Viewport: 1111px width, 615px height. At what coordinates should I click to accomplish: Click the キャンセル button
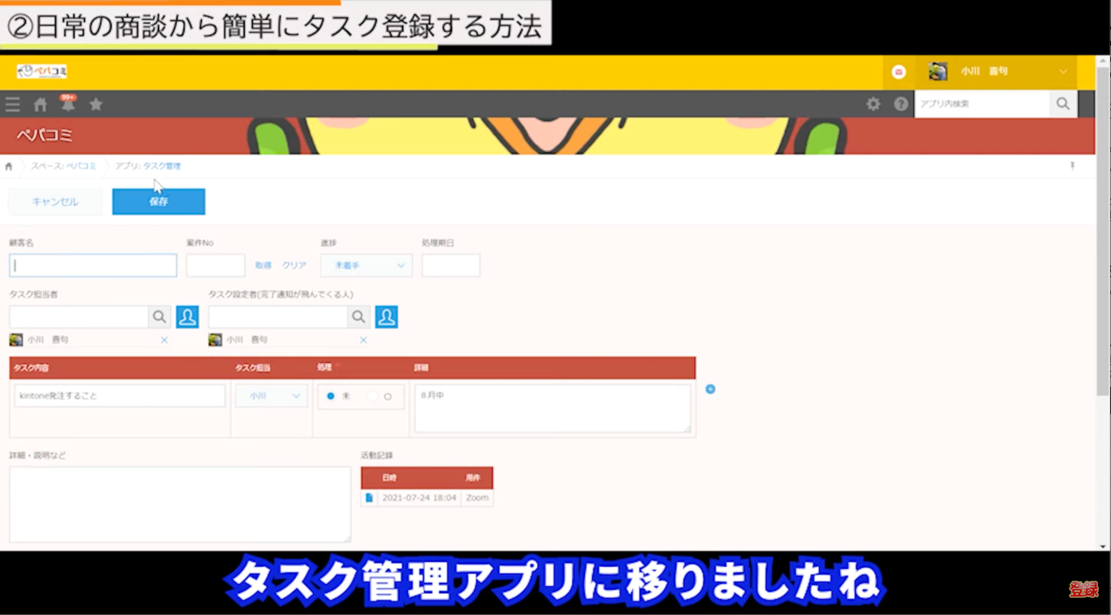pyautogui.click(x=55, y=201)
